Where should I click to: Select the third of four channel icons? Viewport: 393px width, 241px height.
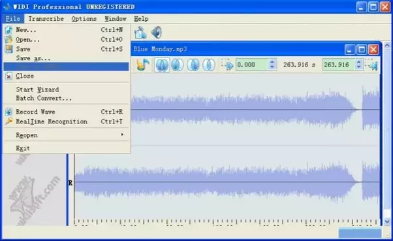193,65
